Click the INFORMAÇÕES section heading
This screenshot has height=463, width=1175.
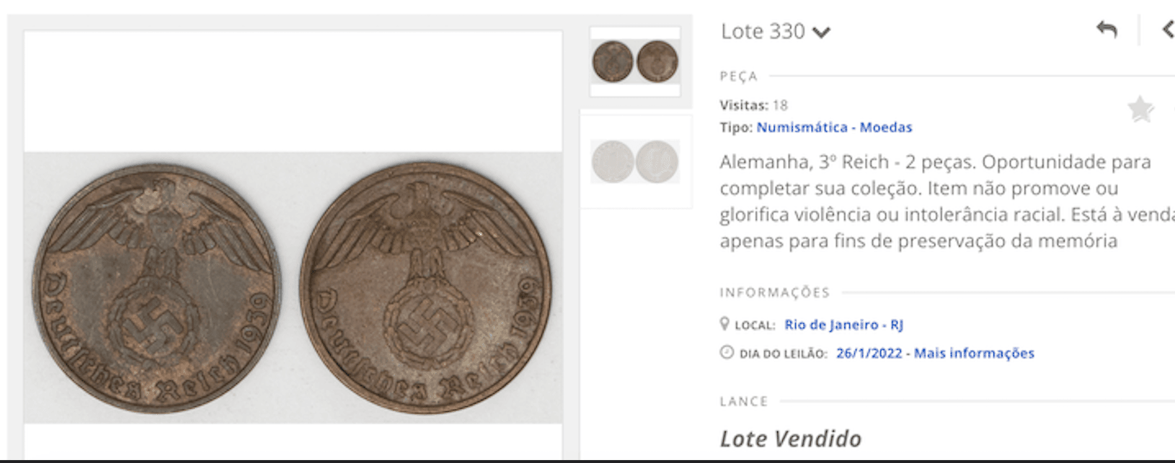click(775, 293)
